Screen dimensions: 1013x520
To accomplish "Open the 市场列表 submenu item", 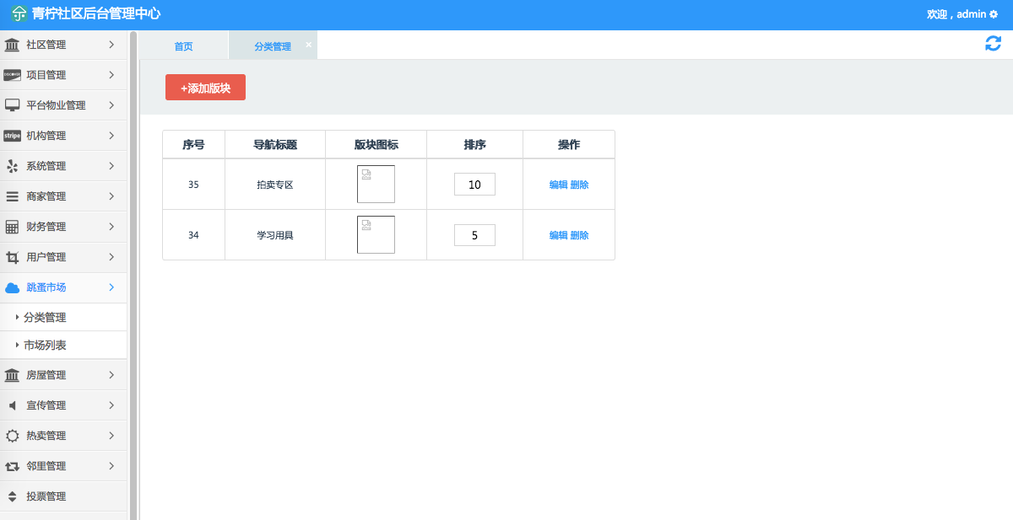I will tap(63, 345).
